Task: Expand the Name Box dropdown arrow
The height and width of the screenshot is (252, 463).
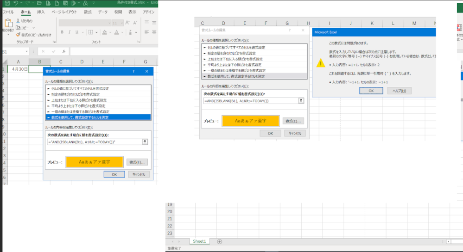Action: (x=27, y=51)
